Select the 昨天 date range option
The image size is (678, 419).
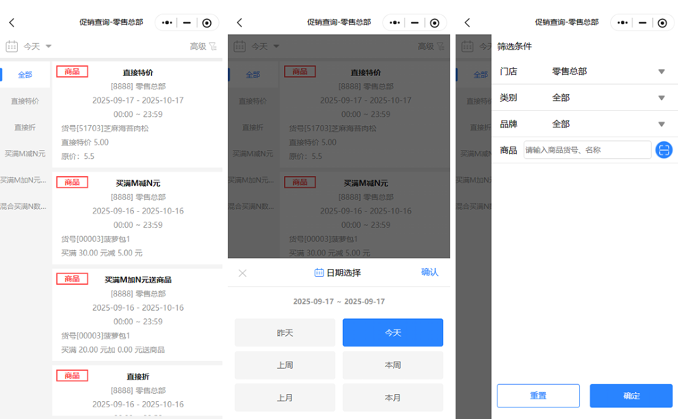point(285,333)
